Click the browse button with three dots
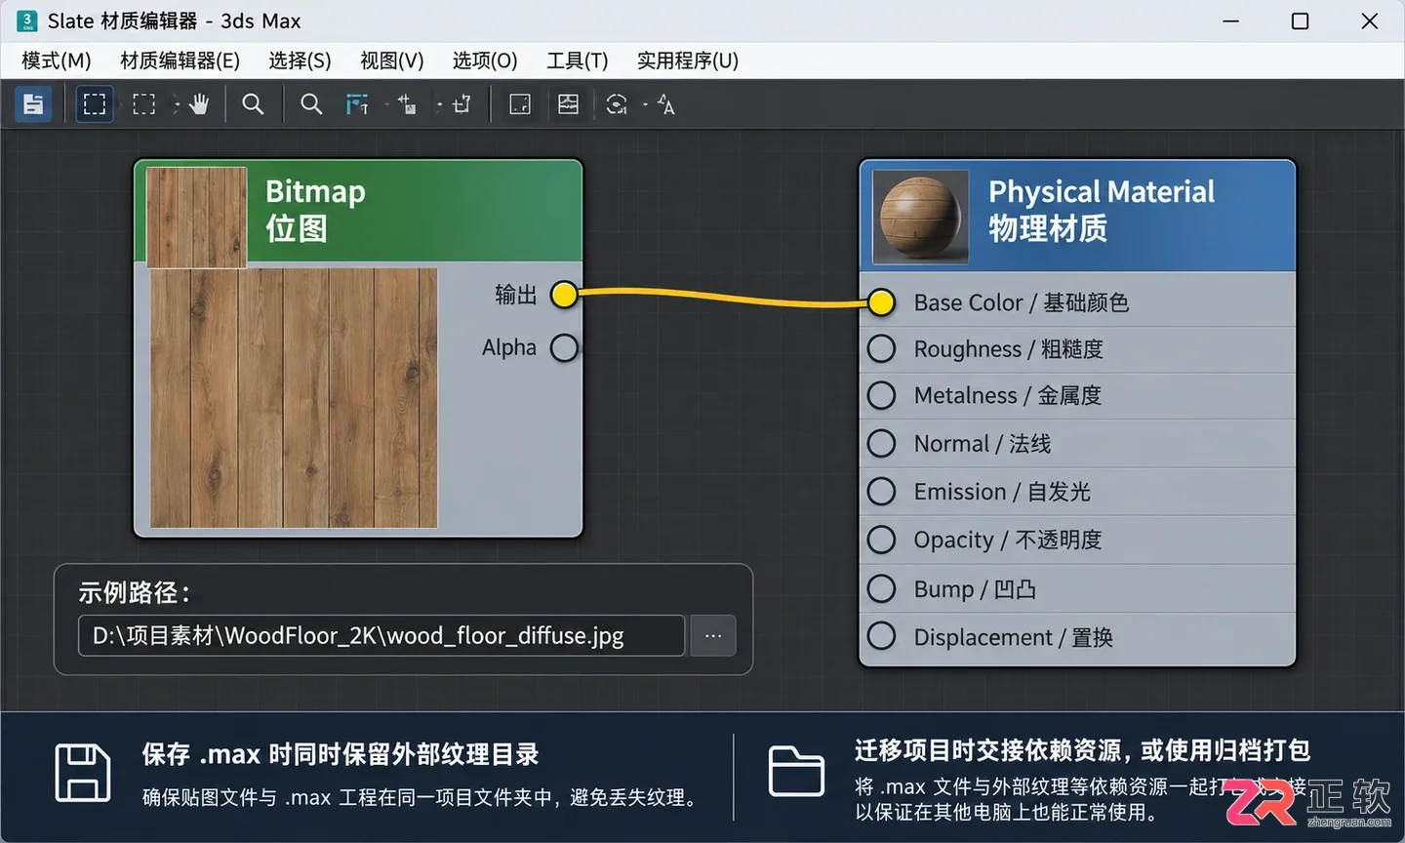This screenshot has width=1405, height=843. click(713, 636)
